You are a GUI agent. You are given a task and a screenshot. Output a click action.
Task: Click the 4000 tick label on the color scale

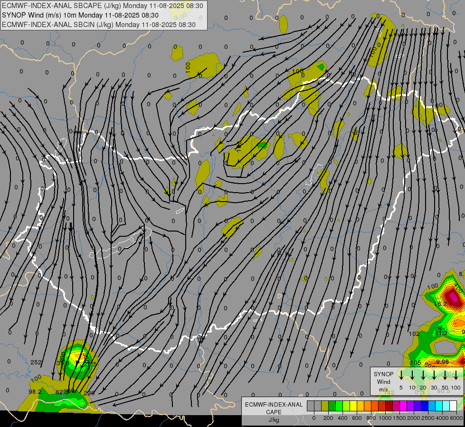click(442, 418)
